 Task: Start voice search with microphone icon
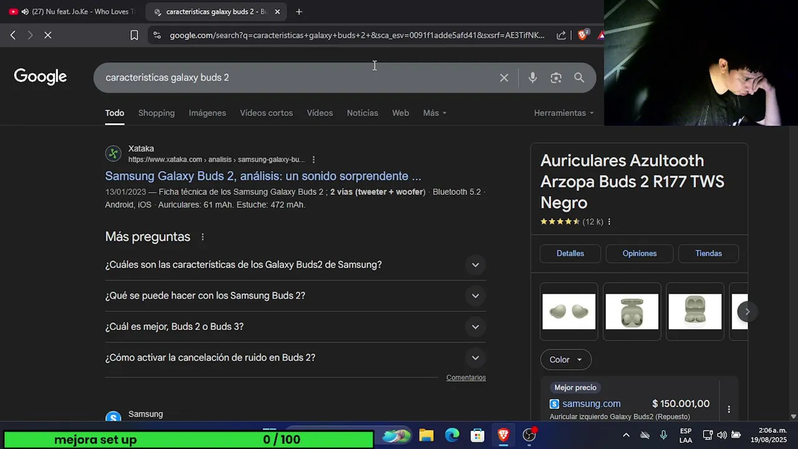coord(532,78)
